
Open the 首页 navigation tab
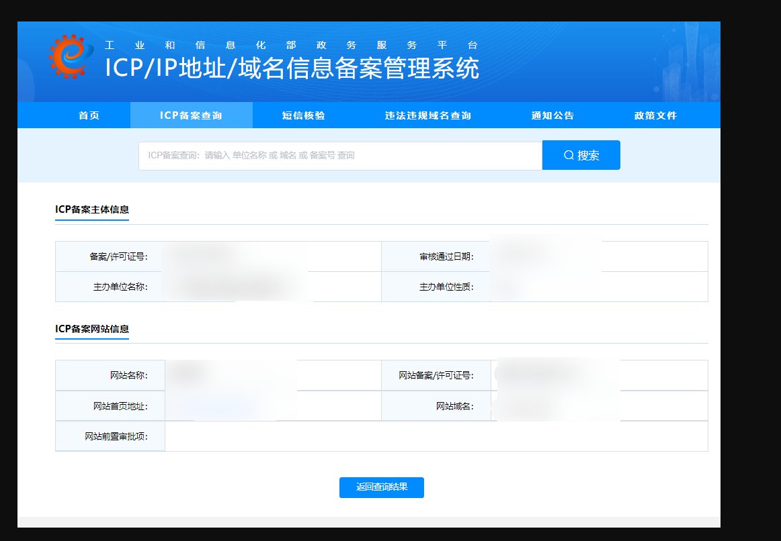click(89, 115)
